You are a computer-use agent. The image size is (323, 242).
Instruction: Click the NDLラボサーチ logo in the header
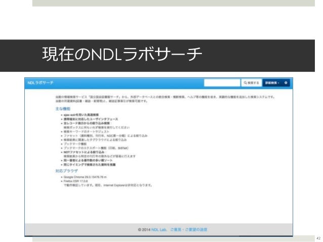41,83
